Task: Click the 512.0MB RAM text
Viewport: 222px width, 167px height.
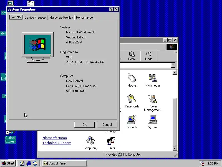Action: [x=75, y=91]
